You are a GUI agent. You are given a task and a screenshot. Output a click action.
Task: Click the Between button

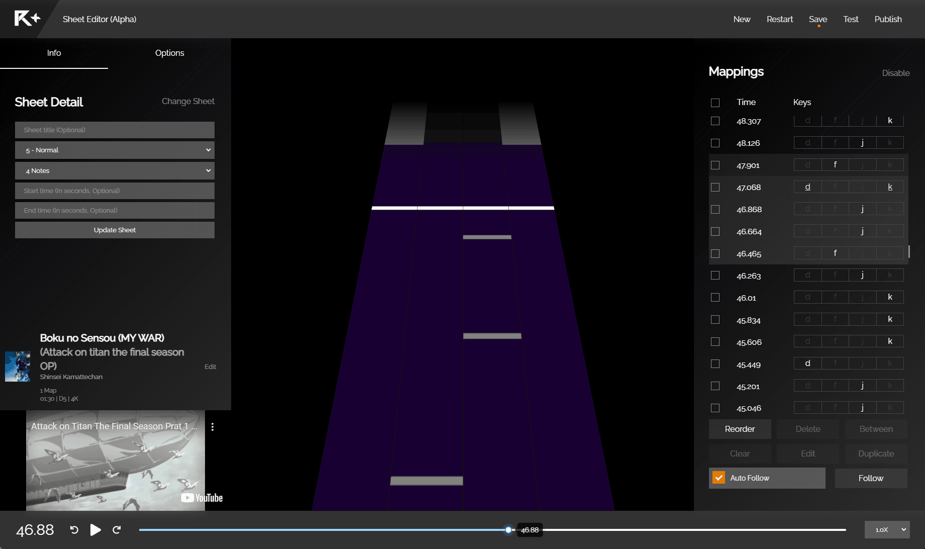(876, 429)
